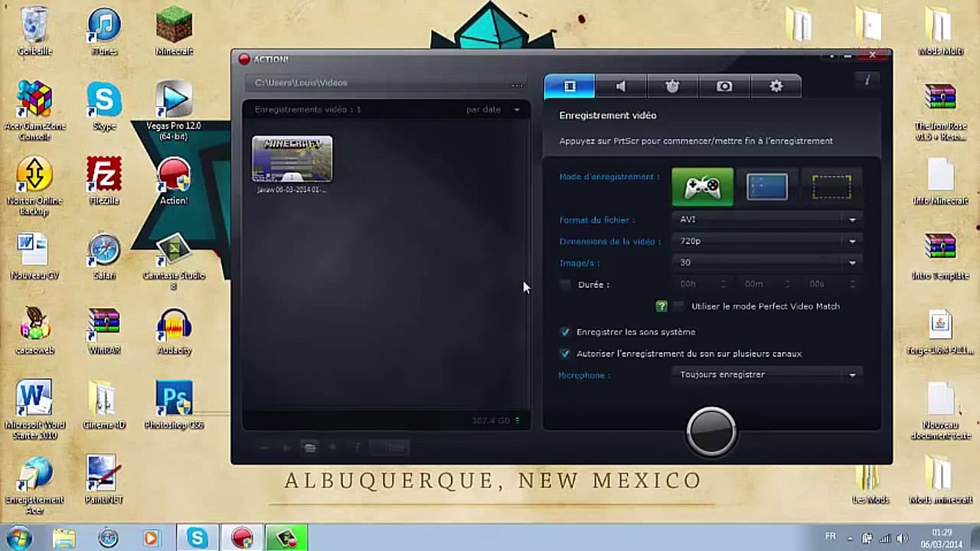Screen dimensions: 980x551
Task: Open the Mods minecraft folder
Action: pos(940,481)
